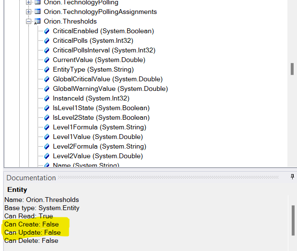Click the Documentation panel title
297x251 pixels.
pos(31,178)
